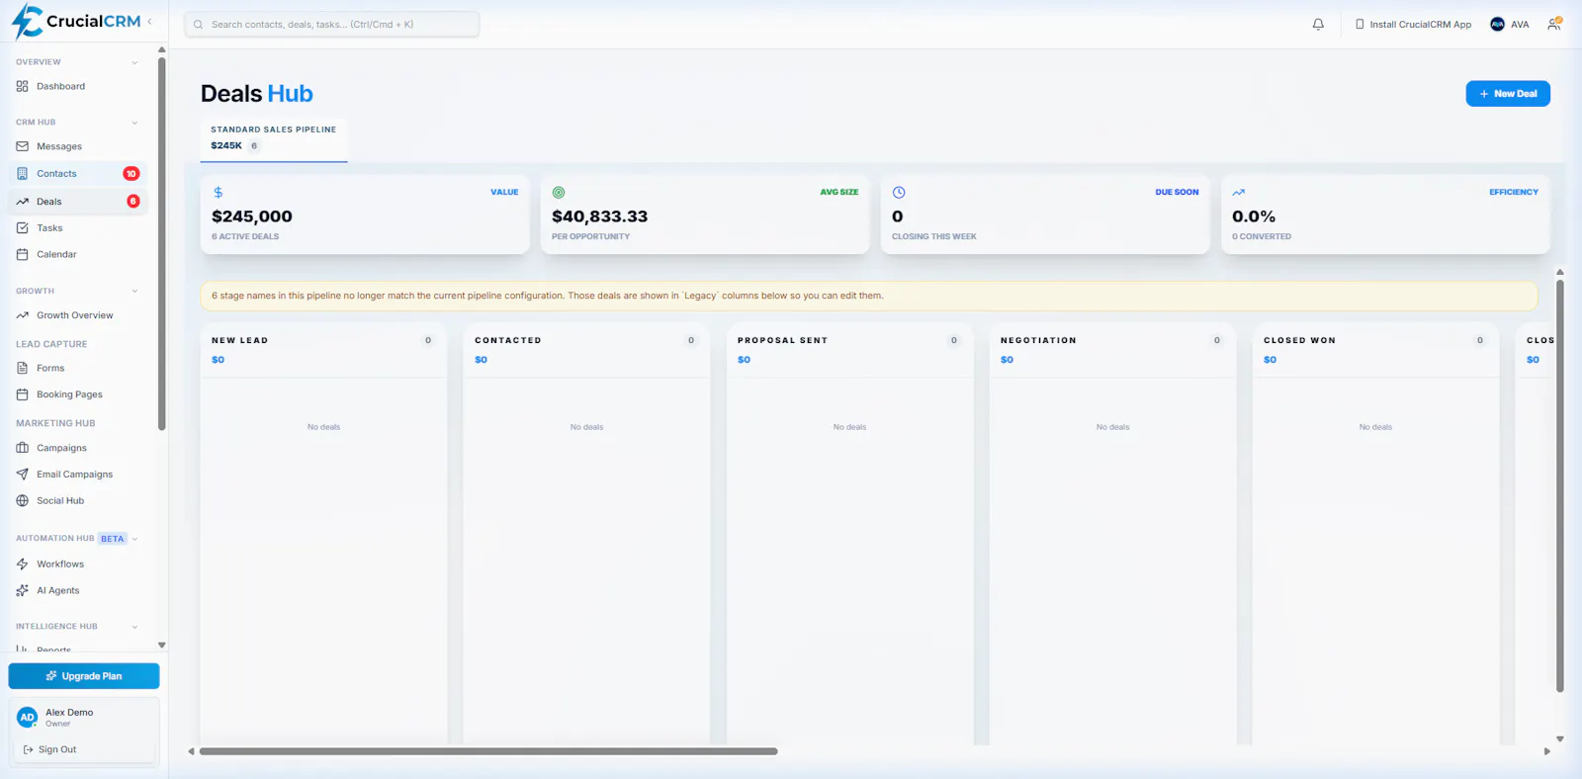
Task: Click the New Lead column header
Action: (x=239, y=340)
